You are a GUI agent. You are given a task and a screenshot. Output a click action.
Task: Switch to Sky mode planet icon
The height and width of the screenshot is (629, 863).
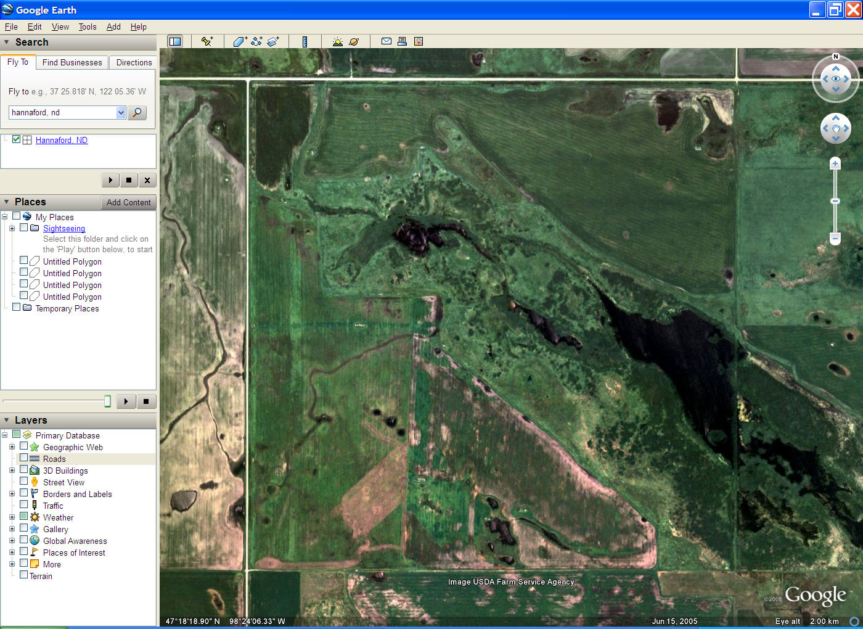coord(354,41)
